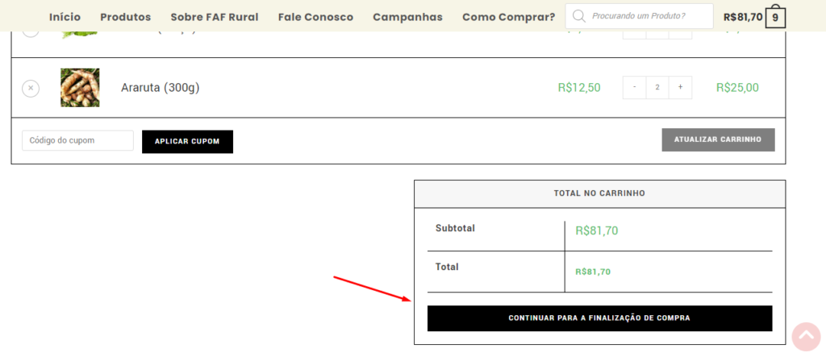Focus the Araruta quantity field
The height and width of the screenshot is (361, 826).
pyautogui.click(x=657, y=87)
